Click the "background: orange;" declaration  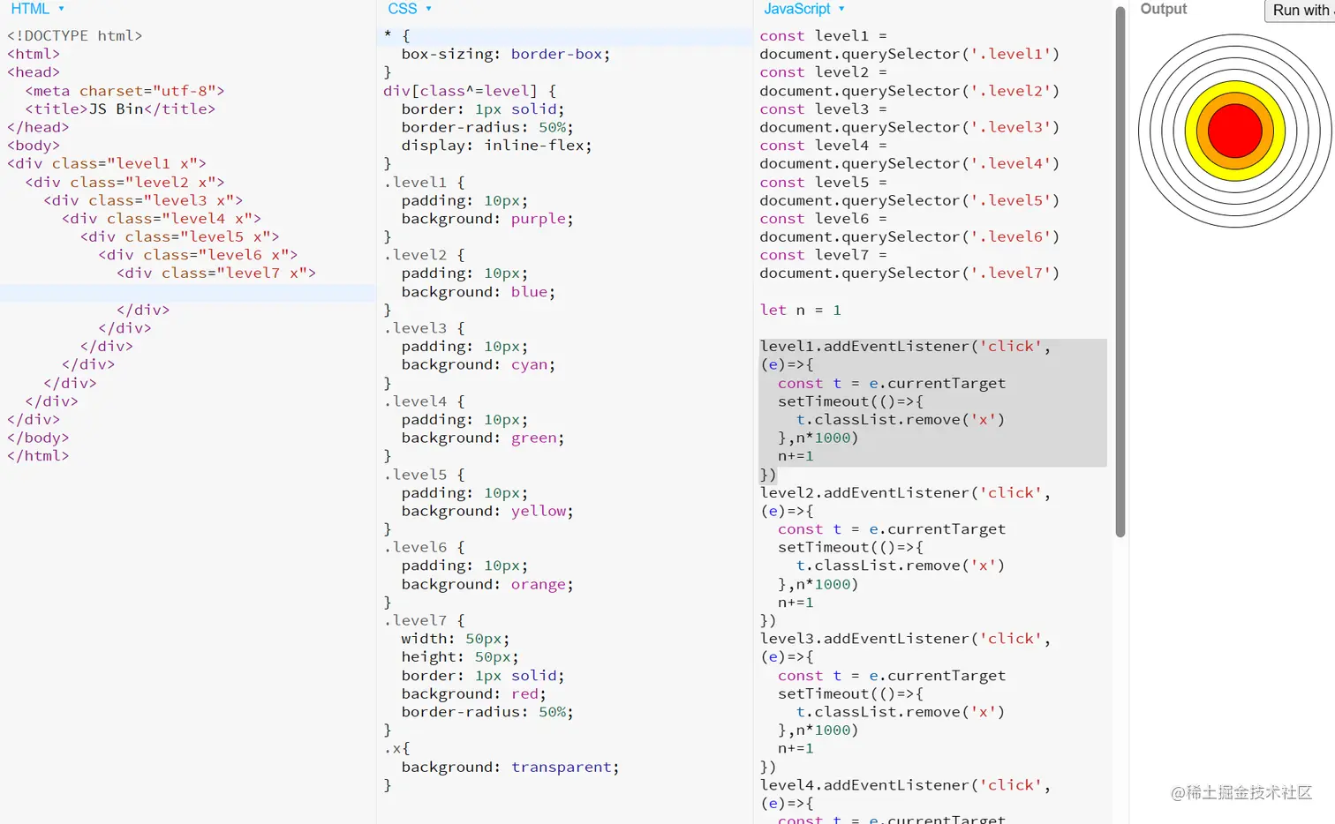[487, 584]
